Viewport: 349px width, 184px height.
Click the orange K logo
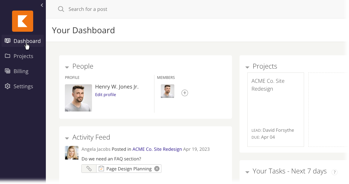23,21
